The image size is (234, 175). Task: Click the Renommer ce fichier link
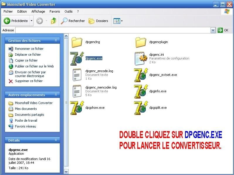coord(29,49)
